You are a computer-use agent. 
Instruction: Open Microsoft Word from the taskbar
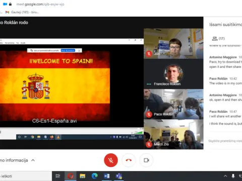click(107, 176)
